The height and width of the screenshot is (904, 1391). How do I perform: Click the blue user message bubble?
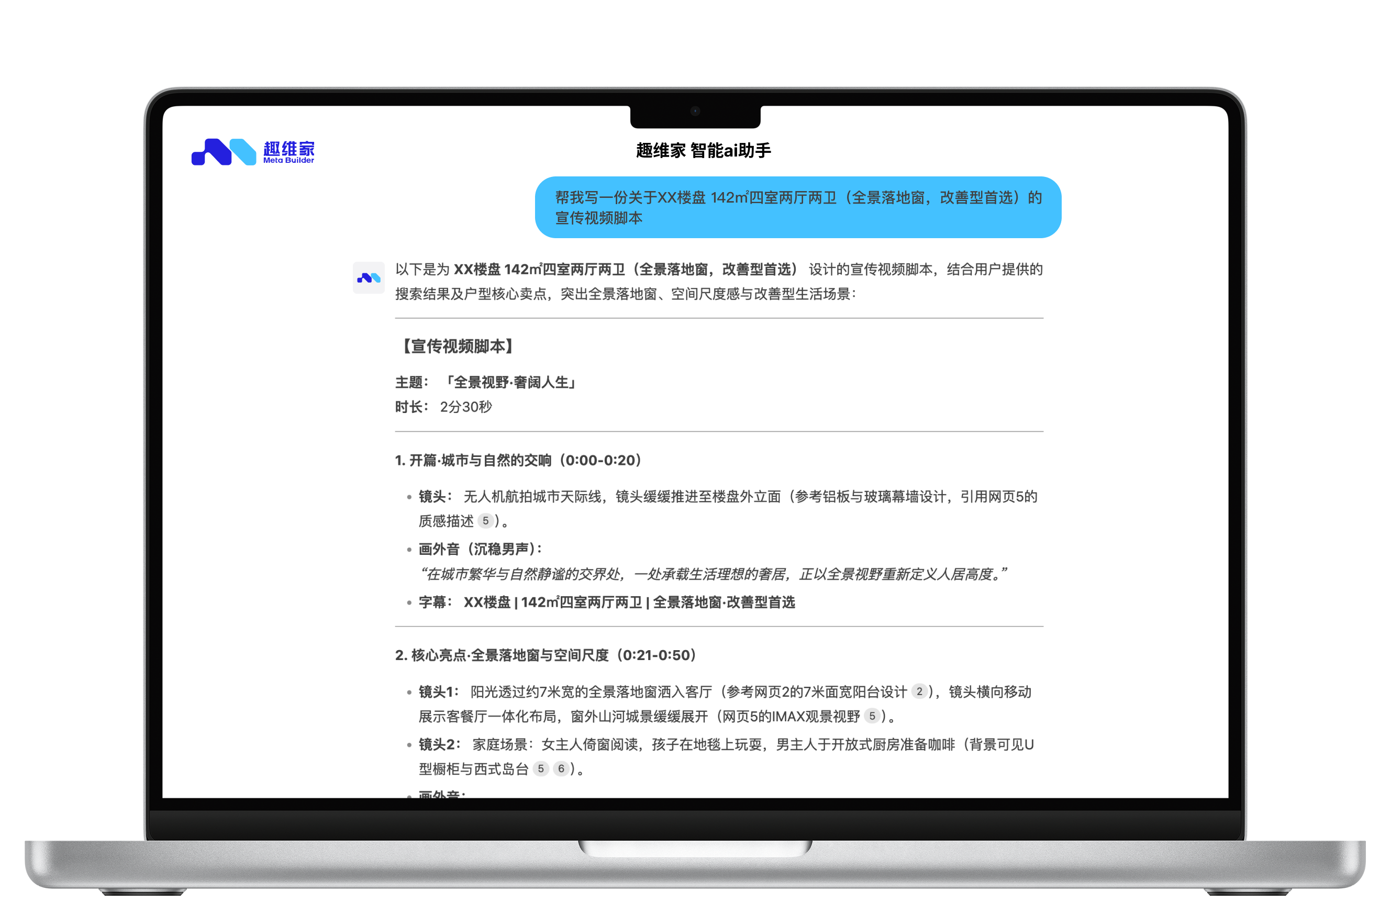click(797, 207)
